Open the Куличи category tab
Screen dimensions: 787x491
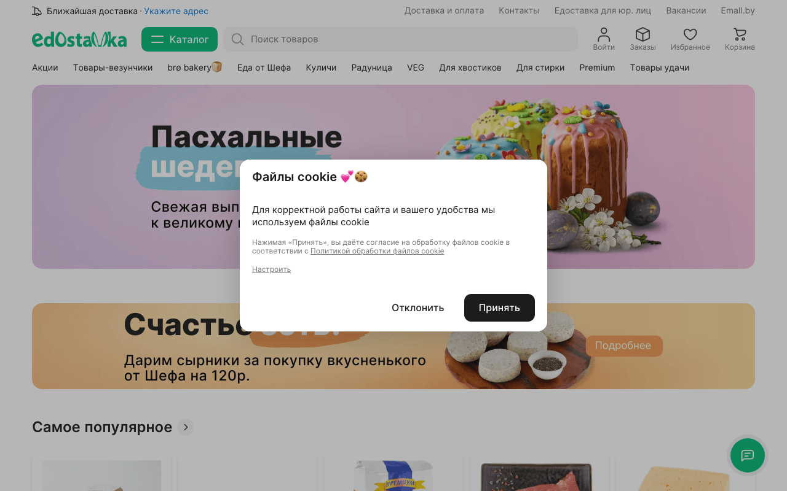pos(320,68)
